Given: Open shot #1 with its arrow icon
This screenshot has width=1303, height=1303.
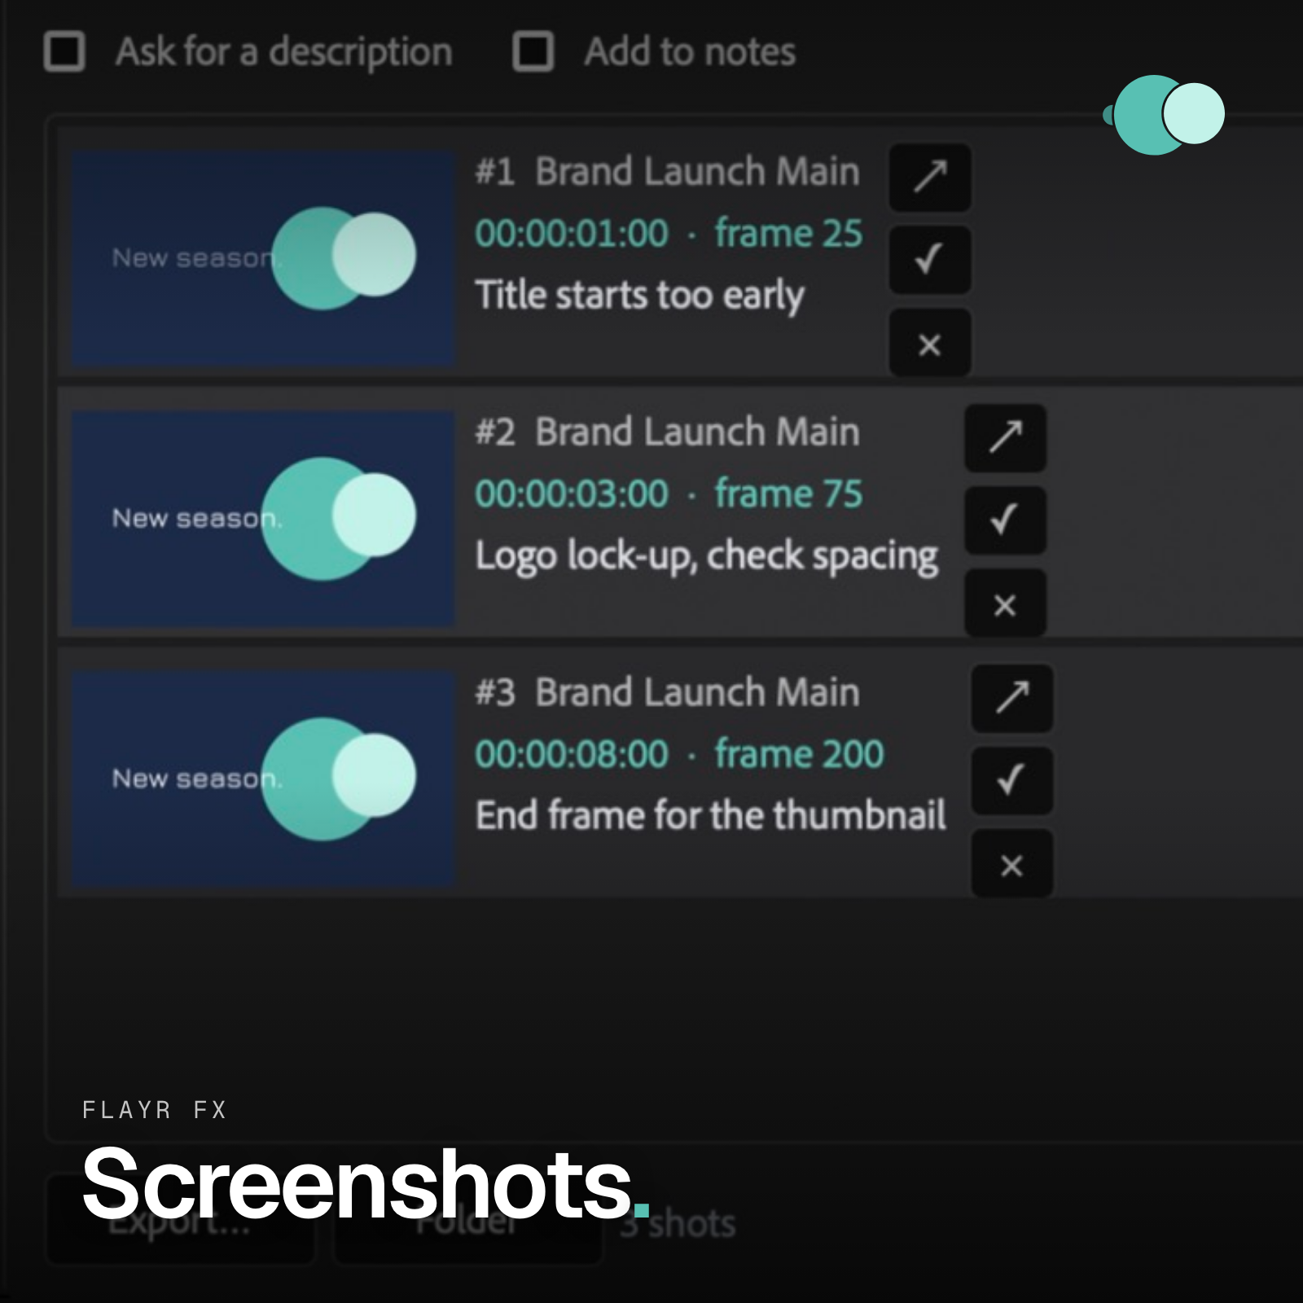Looking at the screenshot, I should coord(930,177).
